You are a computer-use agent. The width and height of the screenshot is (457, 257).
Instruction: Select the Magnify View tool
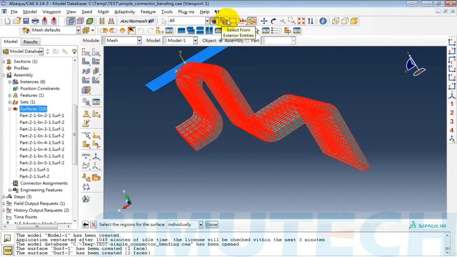point(283,21)
